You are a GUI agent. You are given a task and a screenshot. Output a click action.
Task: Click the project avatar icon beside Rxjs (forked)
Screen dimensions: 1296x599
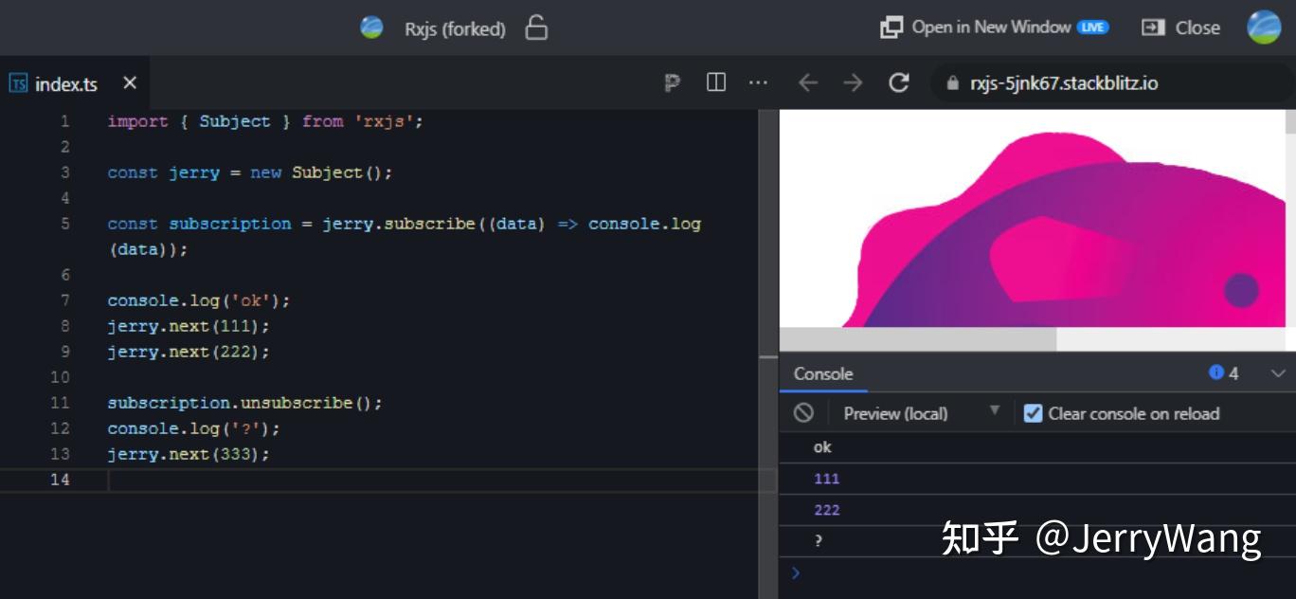371,27
